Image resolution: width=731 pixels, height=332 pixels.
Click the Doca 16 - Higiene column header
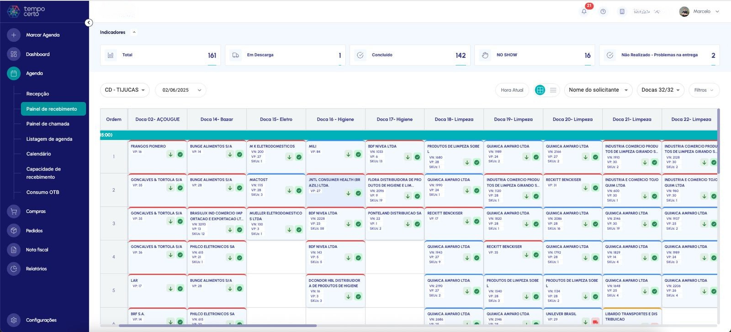pyautogui.click(x=335, y=119)
